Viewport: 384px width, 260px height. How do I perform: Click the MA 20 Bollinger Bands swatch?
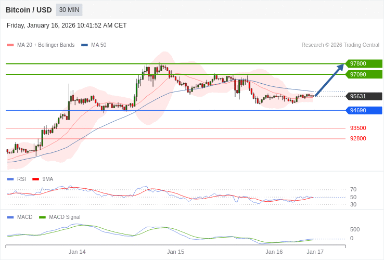point(10,45)
